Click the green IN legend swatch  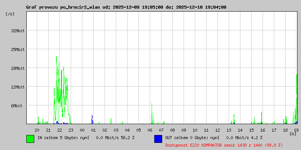30,139
